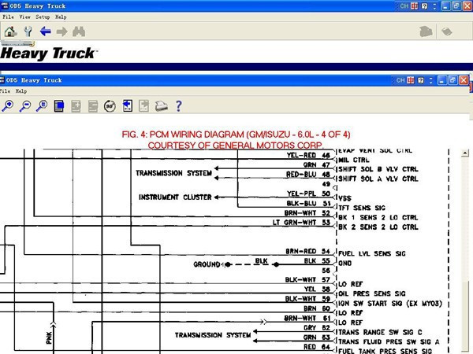The height and width of the screenshot is (354, 473).
Task: Open the View menu
Action: (x=25, y=17)
